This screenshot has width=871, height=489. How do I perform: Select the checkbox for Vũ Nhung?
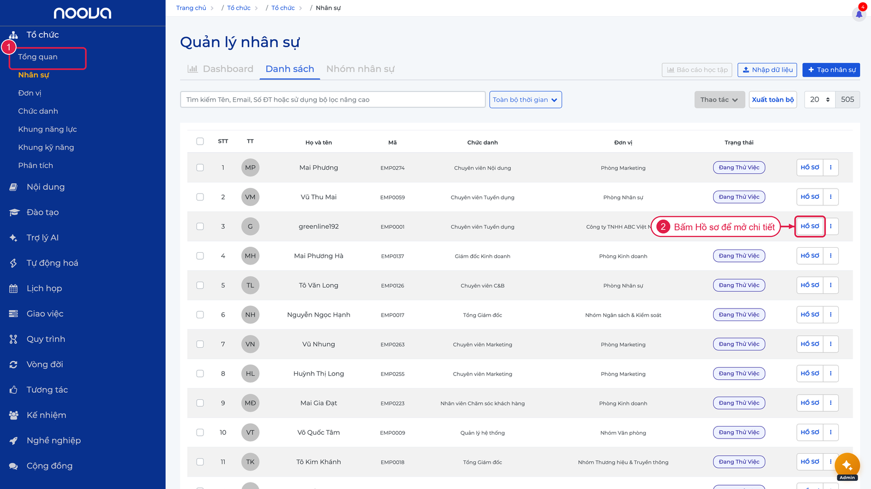click(200, 344)
